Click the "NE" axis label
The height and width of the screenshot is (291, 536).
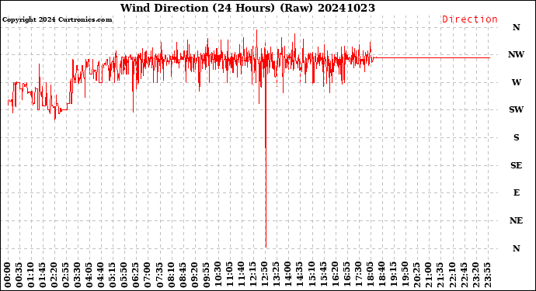click(x=516, y=220)
